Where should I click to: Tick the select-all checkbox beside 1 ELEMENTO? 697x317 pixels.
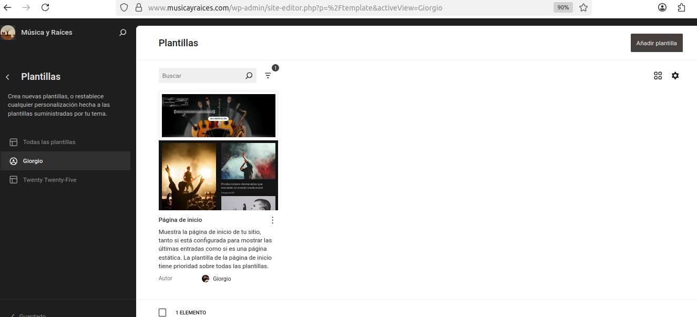point(162,312)
